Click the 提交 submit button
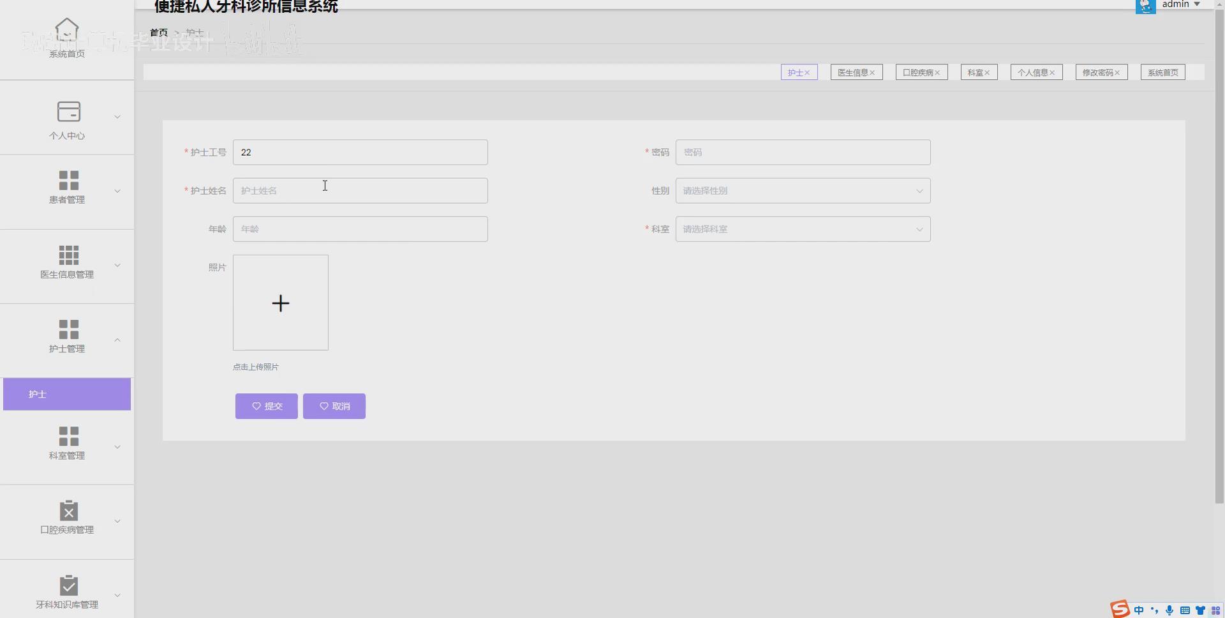This screenshot has width=1225, height=618. click(x=267, y=406)
